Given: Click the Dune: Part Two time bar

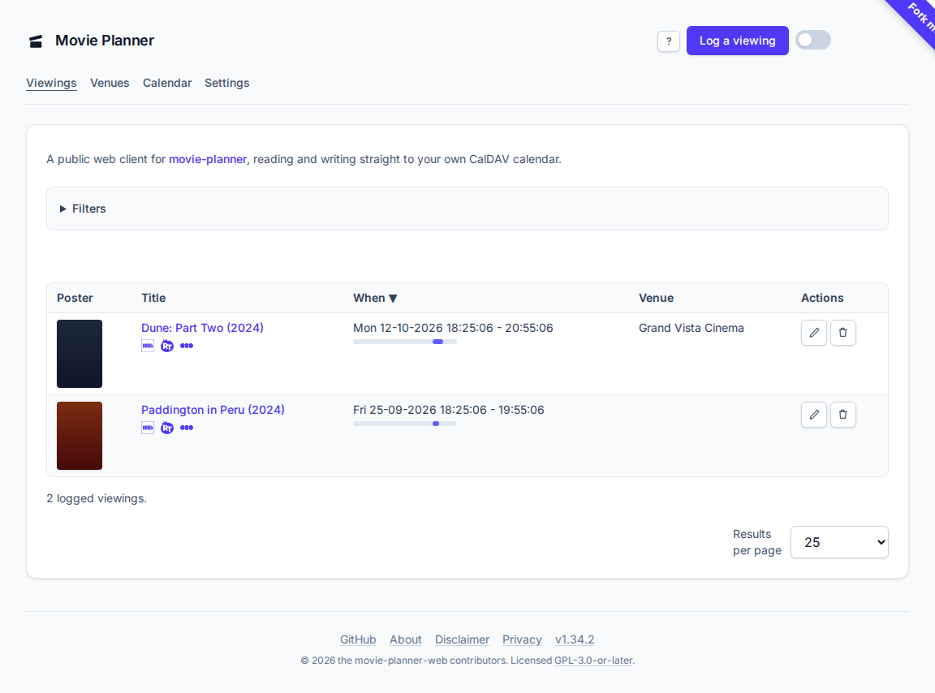Looking at the screenshot, I should point(405,342).
